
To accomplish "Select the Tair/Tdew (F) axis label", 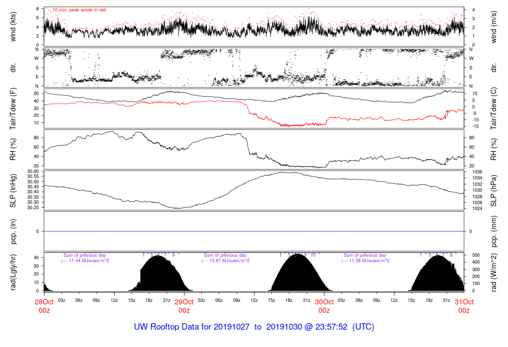I will click(13, 108).
